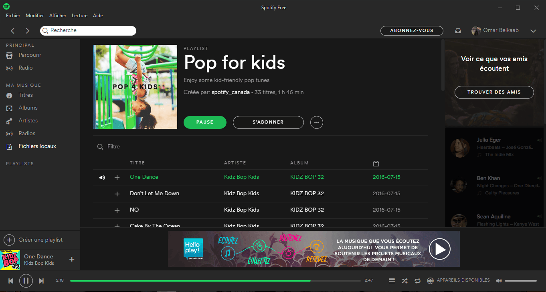Screen dimensions: 546x292
Task: Click the navigate forward arrow
Action: 27,31
